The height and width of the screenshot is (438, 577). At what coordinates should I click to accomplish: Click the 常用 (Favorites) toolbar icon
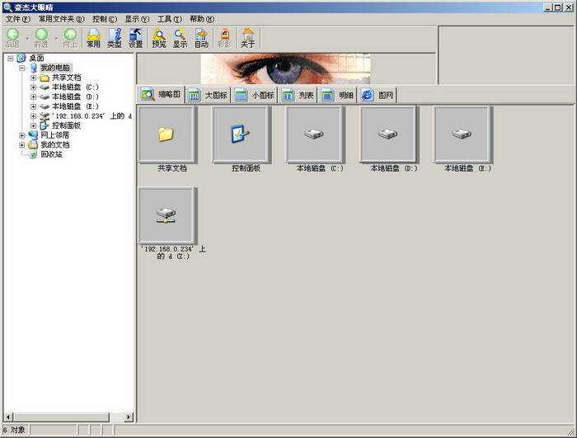[93, 37]
